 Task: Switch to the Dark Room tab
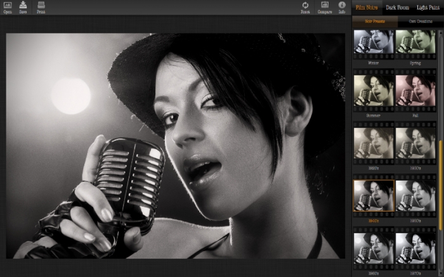click(x=397, y=8)
